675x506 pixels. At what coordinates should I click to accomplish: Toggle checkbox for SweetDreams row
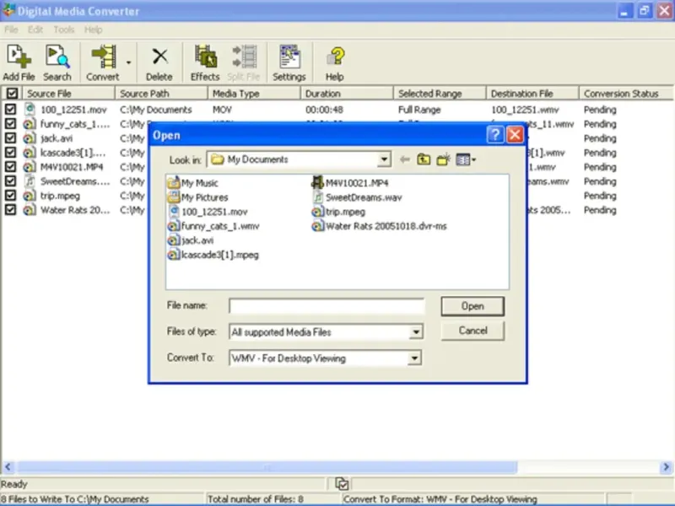pyautogui.click(x=10, y=181)
